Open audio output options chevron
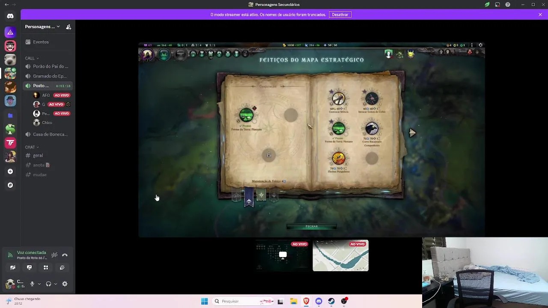 coord(56,284)
